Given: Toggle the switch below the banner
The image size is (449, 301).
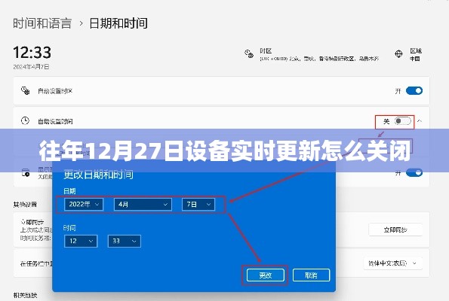Looking at the screenshot, I should pyautogui.click(x=414, y=173).
